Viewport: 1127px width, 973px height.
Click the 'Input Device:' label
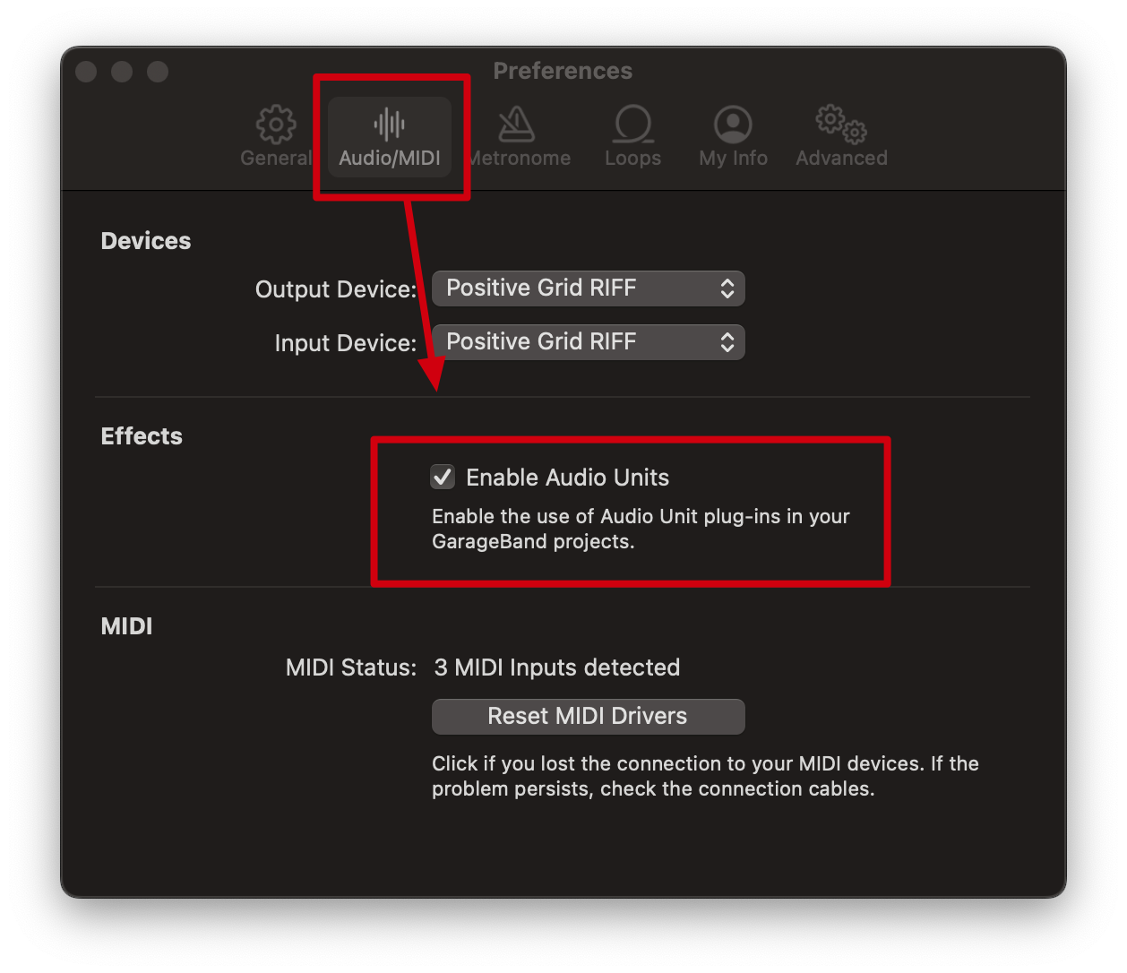click(x=346, y=343)
